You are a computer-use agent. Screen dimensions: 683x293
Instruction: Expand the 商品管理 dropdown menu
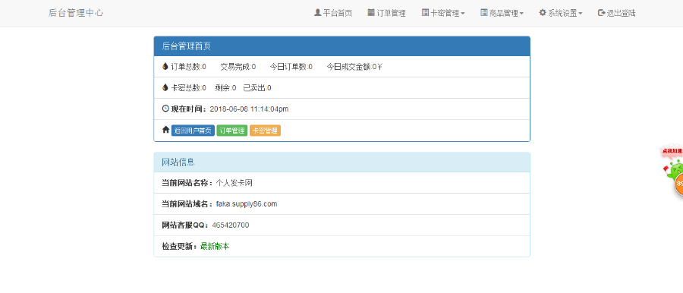(502, 13)
